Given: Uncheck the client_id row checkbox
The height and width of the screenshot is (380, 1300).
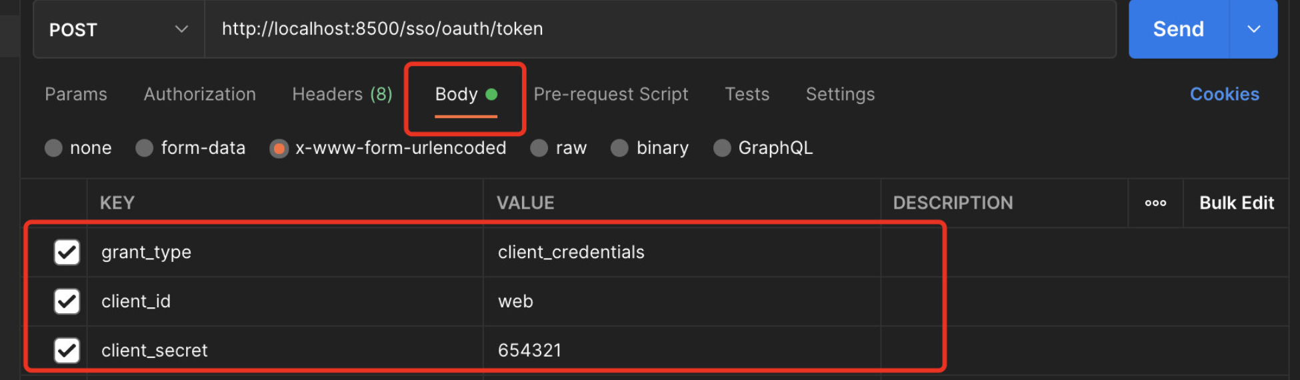Looking at the screenshot, I should (x=67, y=301).
